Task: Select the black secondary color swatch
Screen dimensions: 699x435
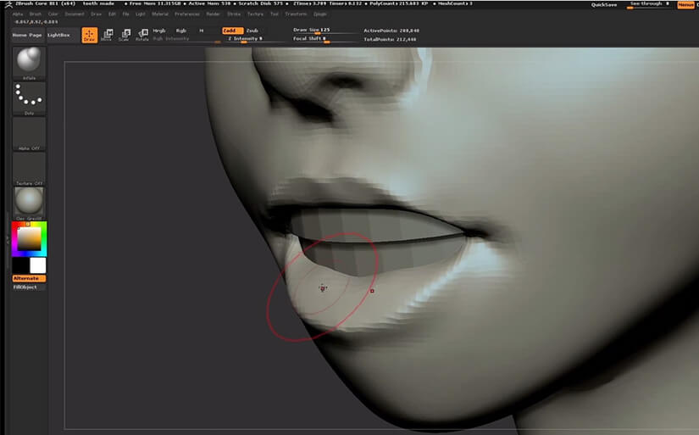Action: coord(20,265)
